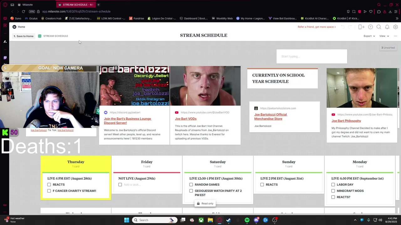The width and height of the screenshot is (401, 225).
Task: Click the heart bookmark icon in address bar
Action: 371,12
